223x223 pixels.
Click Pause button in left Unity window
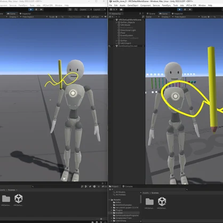(x=36, y=10)
